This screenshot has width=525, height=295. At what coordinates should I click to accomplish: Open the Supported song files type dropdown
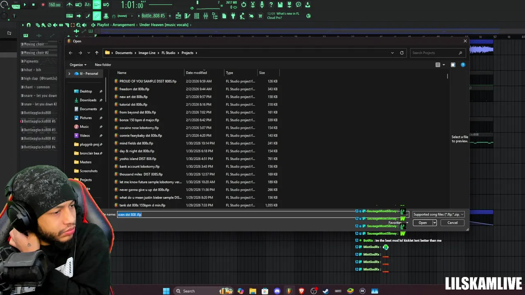pyautogui.click(x=438, y=214)
